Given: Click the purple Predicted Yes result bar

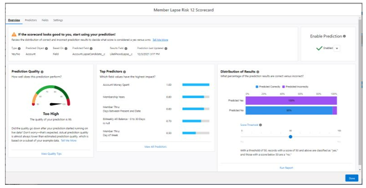Looking at the screenshot, I should pyautogui.click(x=291, y=100).
